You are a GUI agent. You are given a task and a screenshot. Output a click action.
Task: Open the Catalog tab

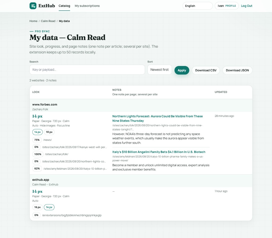[64, 6]
